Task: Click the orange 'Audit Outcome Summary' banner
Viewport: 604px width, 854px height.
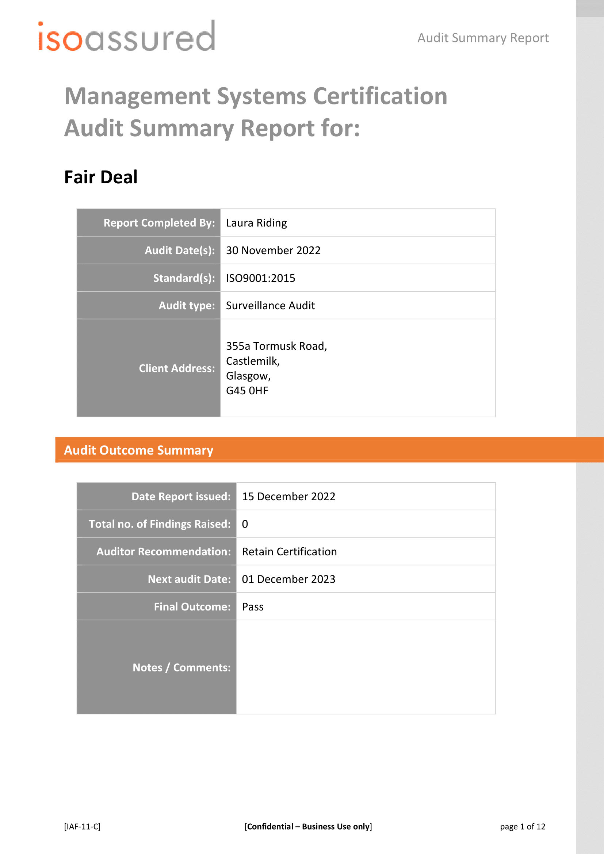Action: pyautogui.click(x=329, y=450)
